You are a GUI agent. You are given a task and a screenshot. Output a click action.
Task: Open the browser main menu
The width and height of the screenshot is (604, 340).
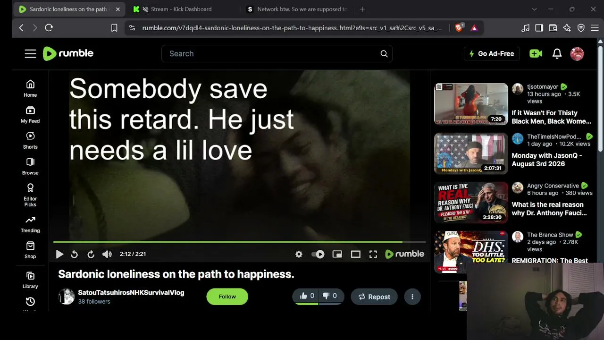click(x=595, y=28)
